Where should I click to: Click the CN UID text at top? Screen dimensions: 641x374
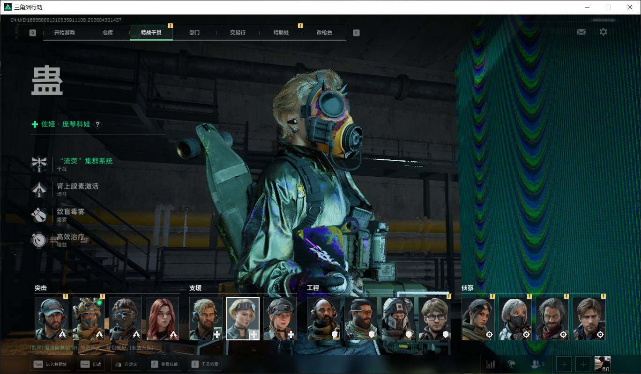pos(66,20)
